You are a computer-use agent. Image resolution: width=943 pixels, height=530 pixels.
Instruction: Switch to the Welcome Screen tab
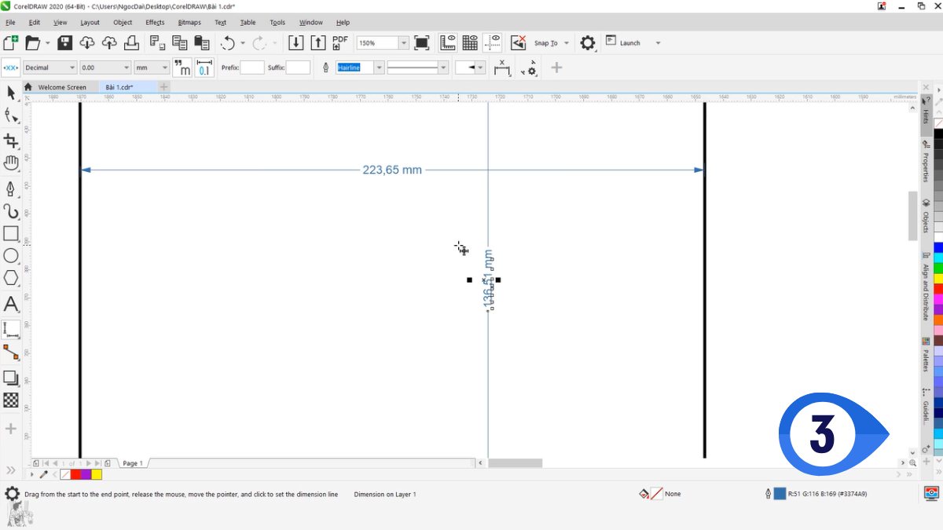[x=62, y=87]
